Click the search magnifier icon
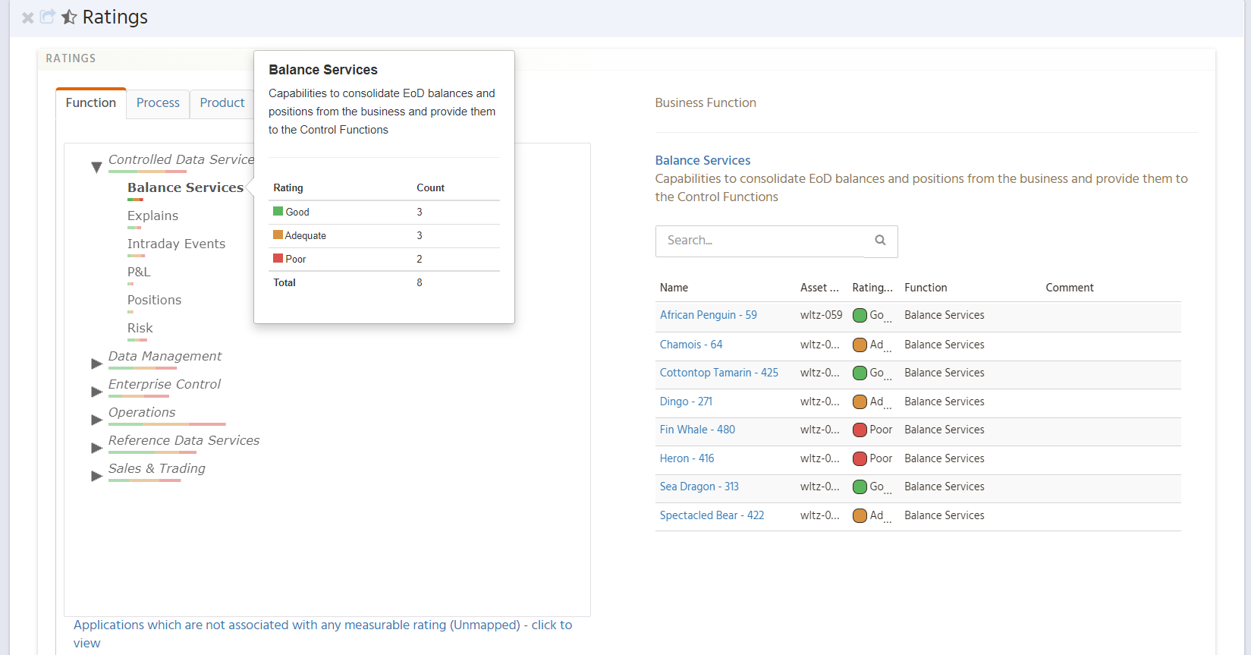Image resolution: width=1251 pixels, height=655 pixels. 880,241
